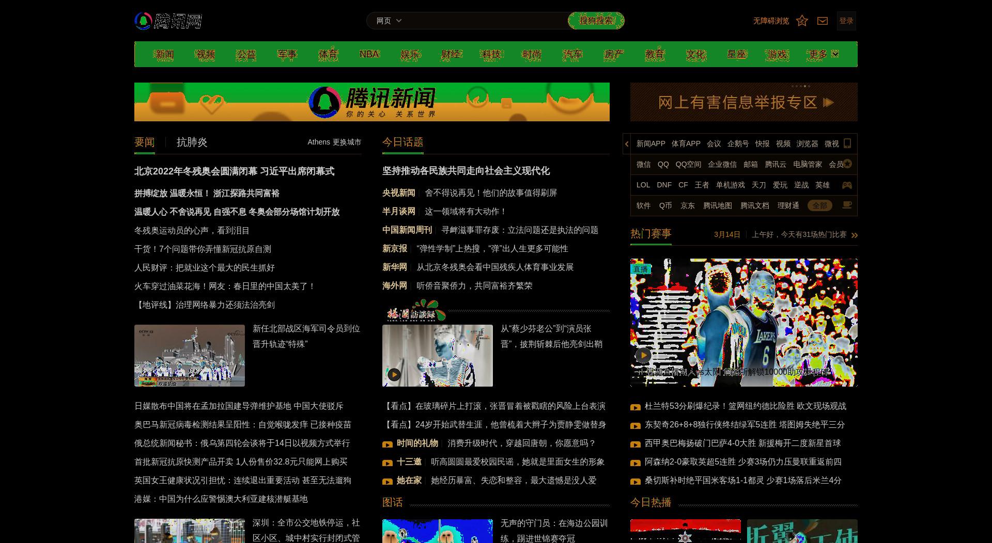Screen dimensions: 992x543
Task: Click the 登录 login button
Action: point(846,21)
